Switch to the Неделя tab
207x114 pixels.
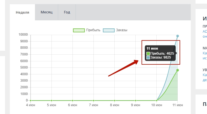[x=22, y=12]
